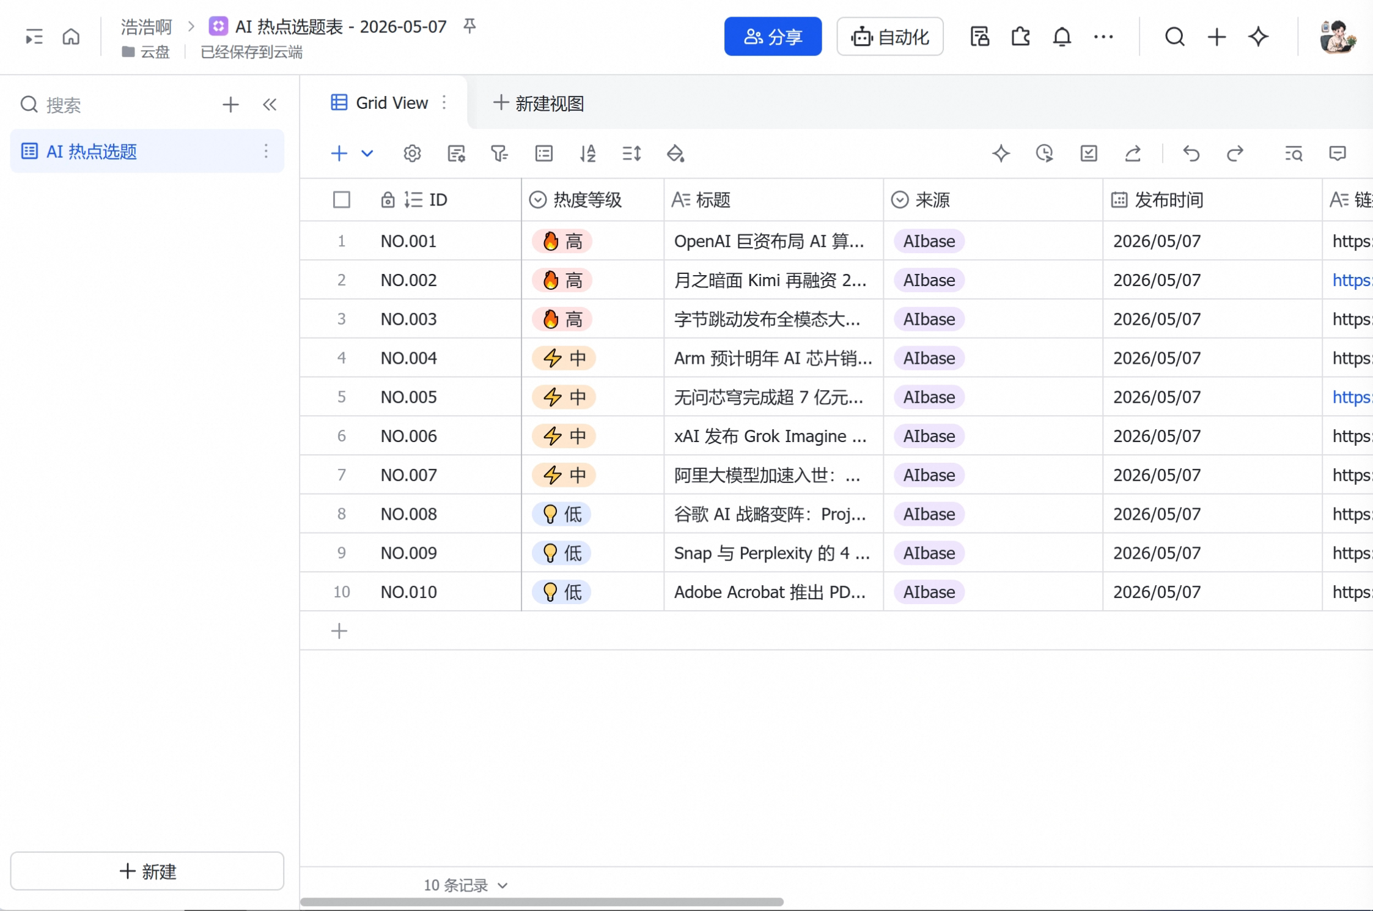Open Grid View tab options menu
Screen dimensions: 1373x911
(x=444, y=103)
